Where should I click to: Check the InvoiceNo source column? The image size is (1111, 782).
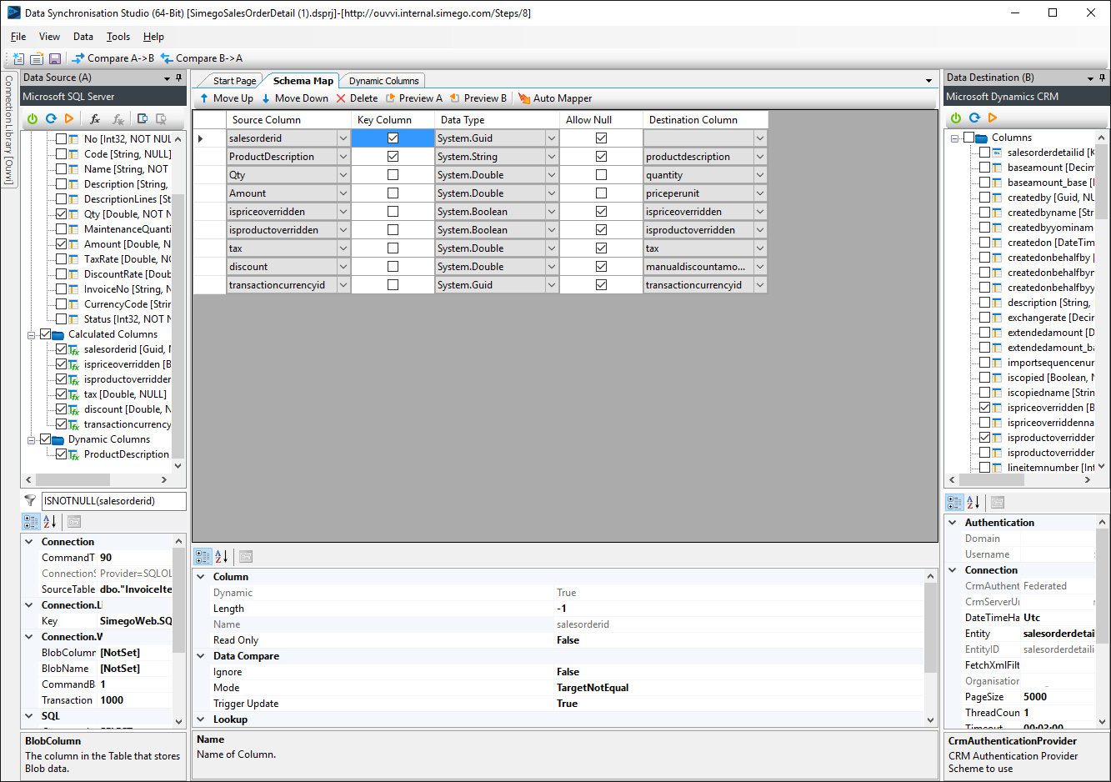(x=61, y=289)
